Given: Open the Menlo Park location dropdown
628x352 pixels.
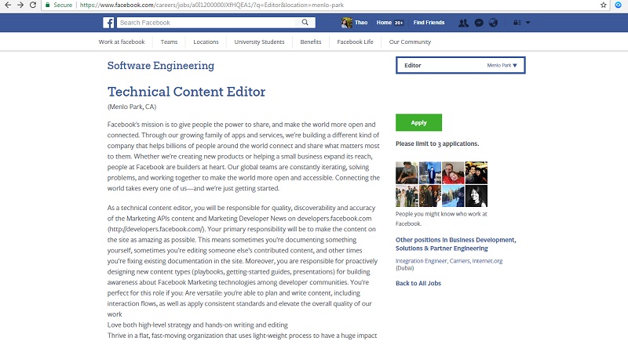Looking at the screenshot, I should coord(502,65).
